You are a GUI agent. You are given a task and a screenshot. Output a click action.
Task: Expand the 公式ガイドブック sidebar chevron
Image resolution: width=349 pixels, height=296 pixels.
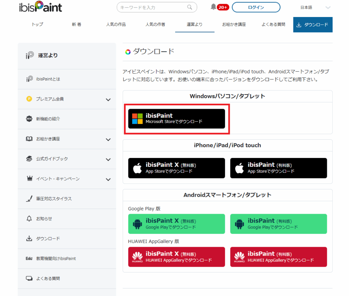tap(108, 159)
